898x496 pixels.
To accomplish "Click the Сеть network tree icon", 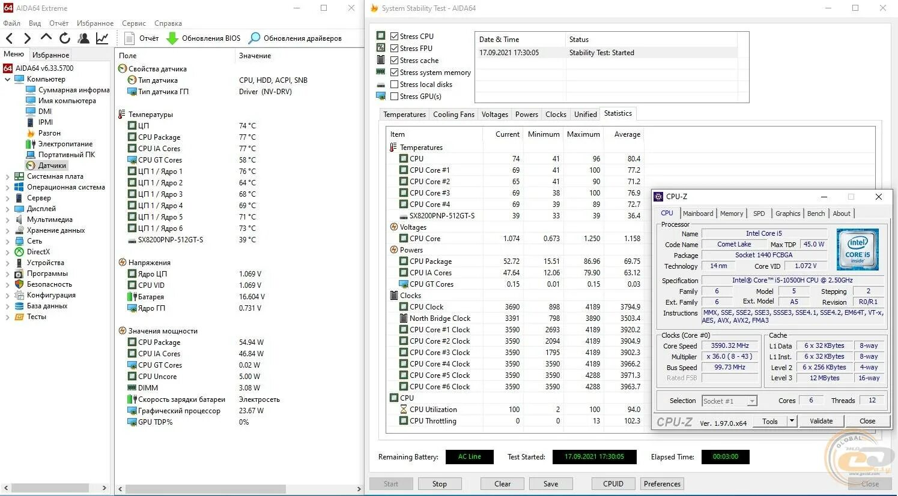I will 19,241.
